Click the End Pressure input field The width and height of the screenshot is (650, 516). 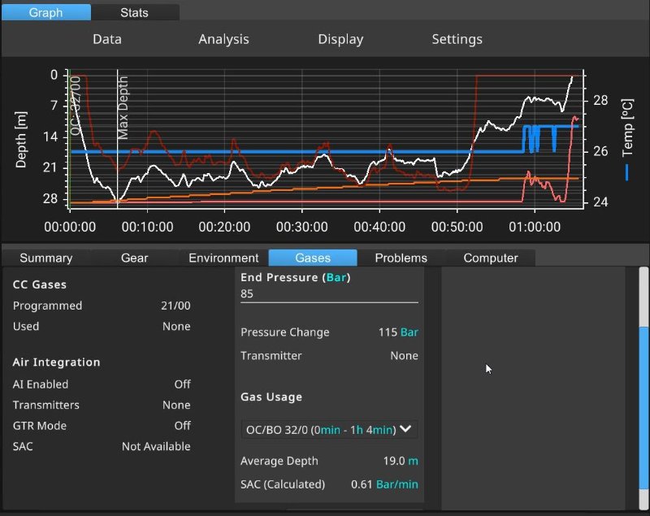329,294
